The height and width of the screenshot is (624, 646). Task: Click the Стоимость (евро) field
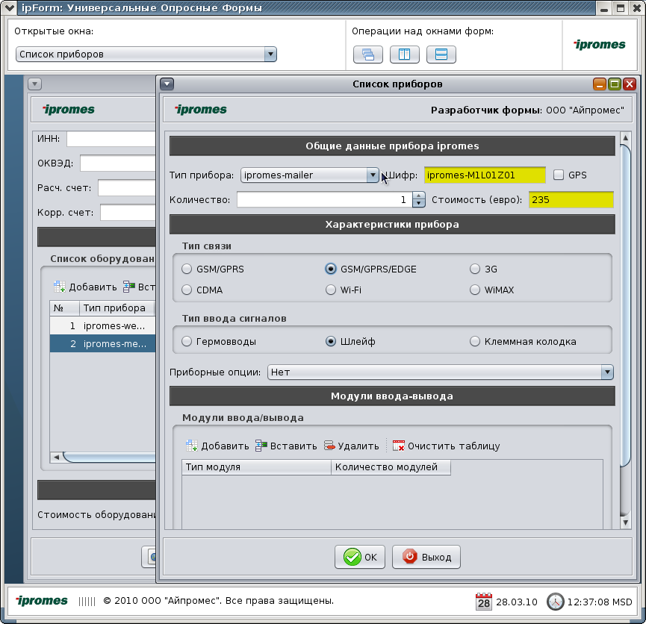tap(571, 200)
